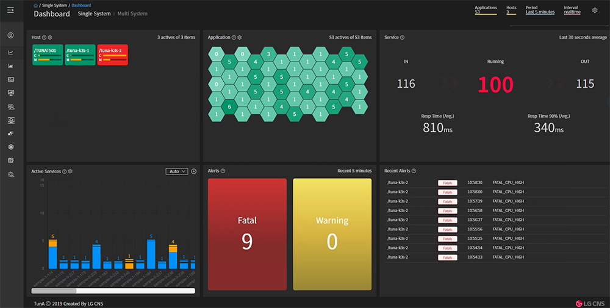This screenshot has width=610, height=308.
Task: Click the plus icon beside the Auto dropdown
Action: coord(194,171)
